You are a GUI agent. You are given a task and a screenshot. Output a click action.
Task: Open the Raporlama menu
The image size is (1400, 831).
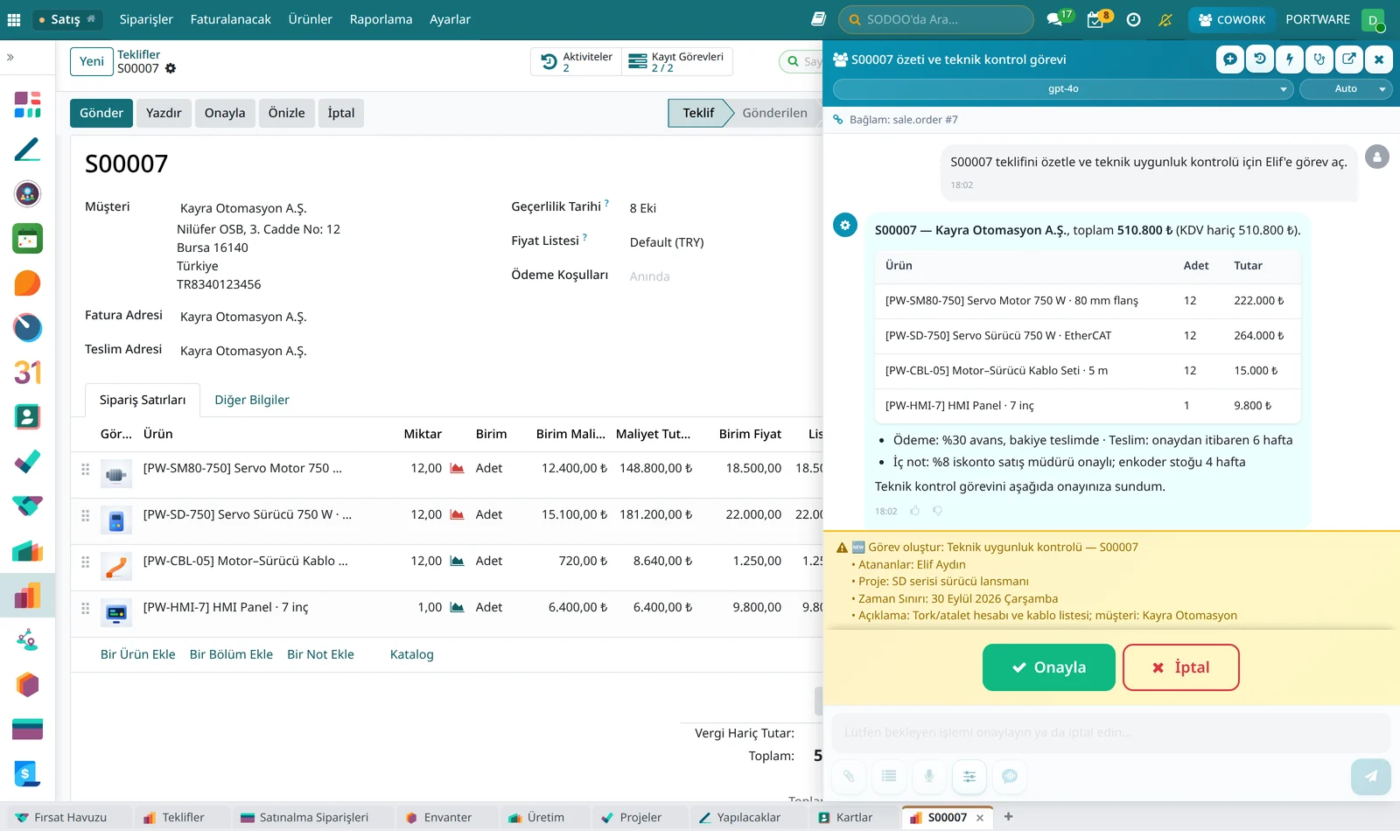[x=381, y=19]
